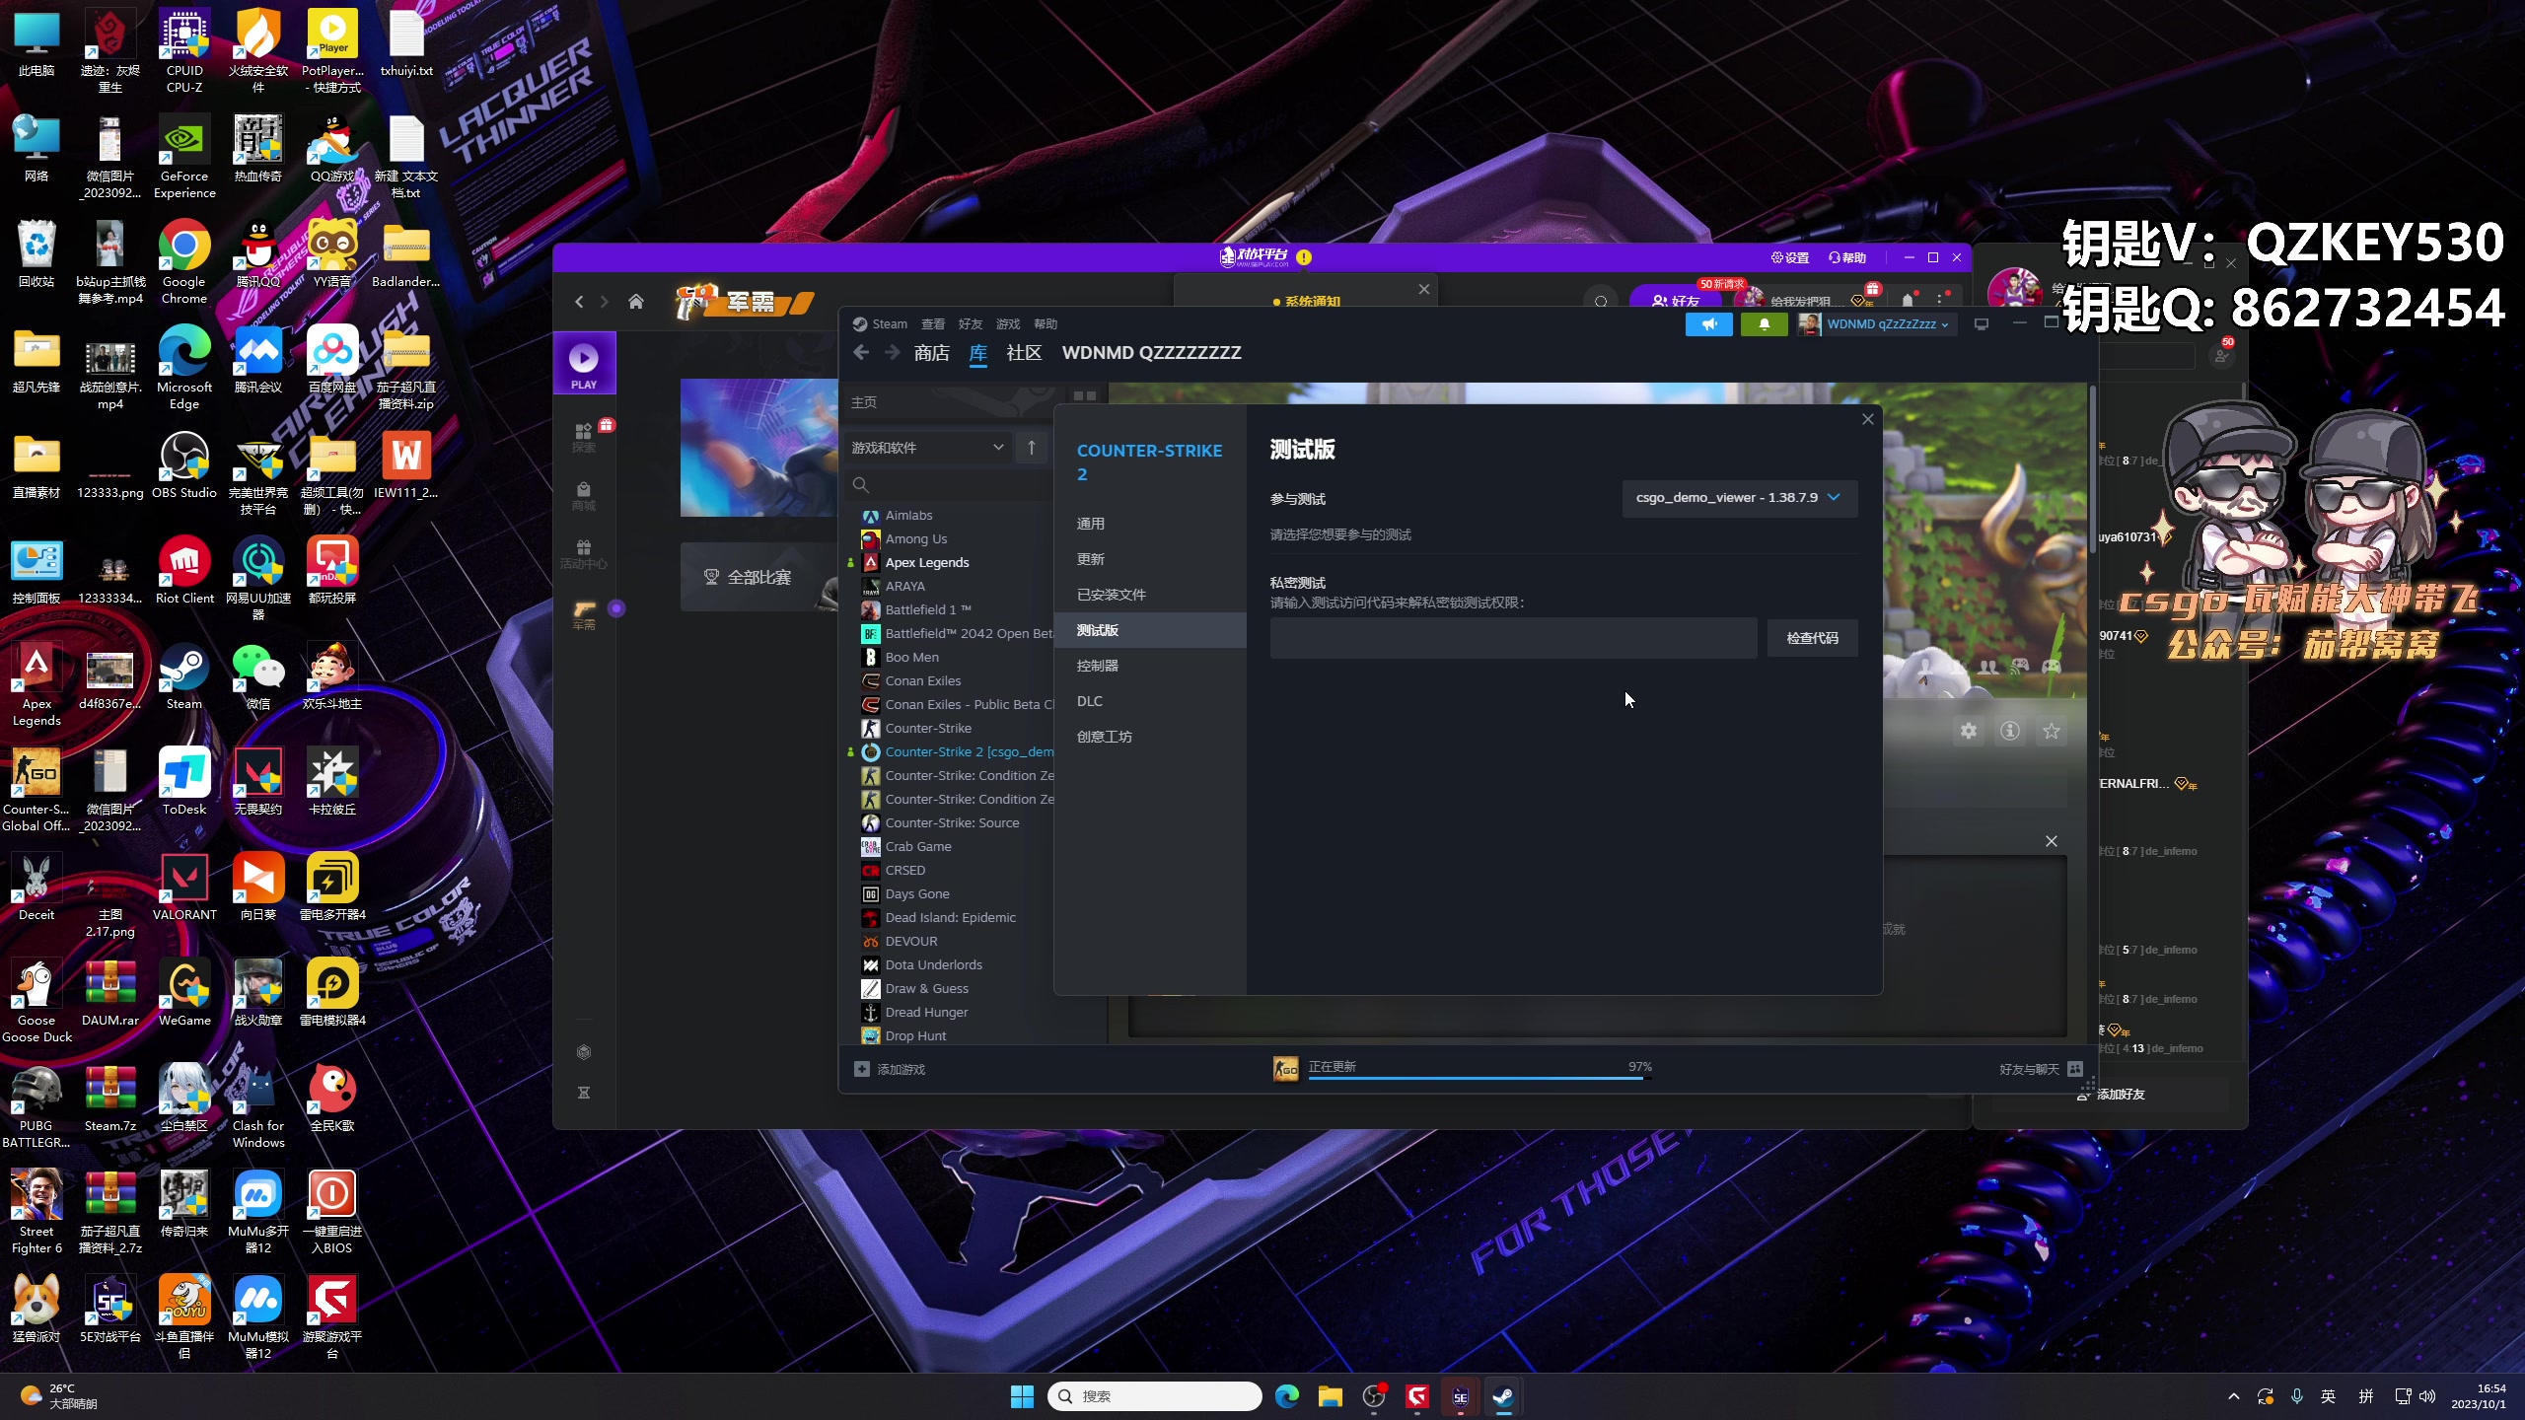2525x1420 pixels.
Task: Select Dota Underlords in the library list
Action: click(x=933, y=965)
